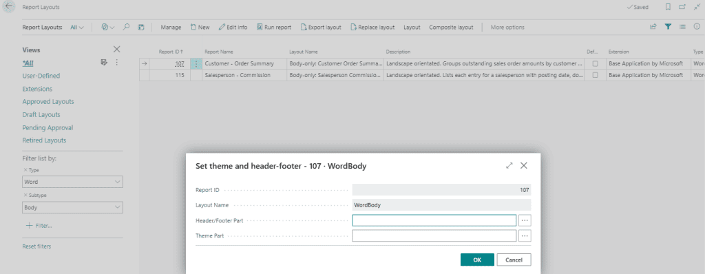
Task: Switch list view layout icon
Action: (682, 27)
